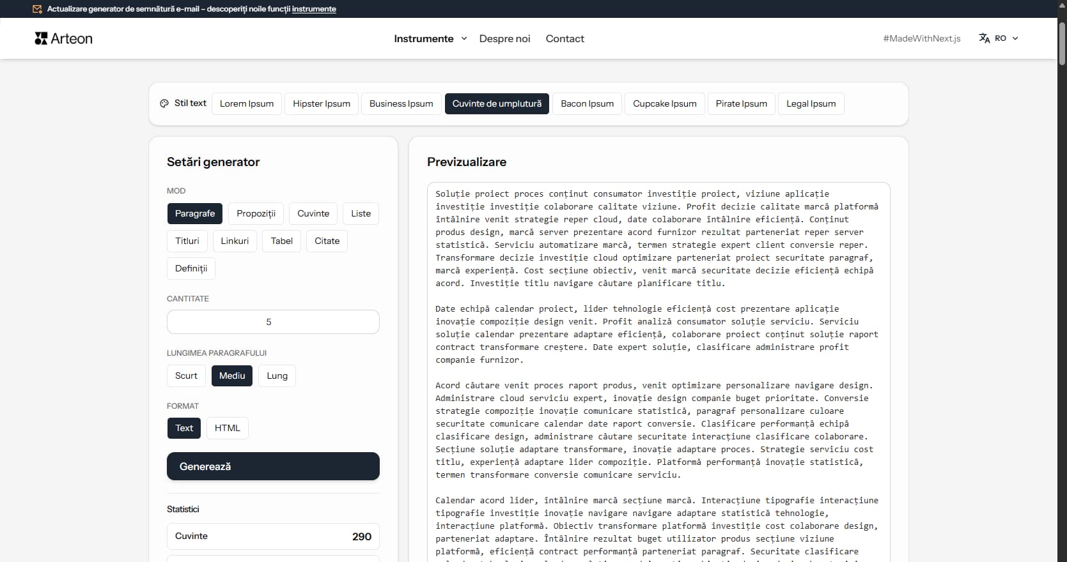Screen dimensions: 1067x562
Task: Choose Tabel mode
Action: [281, 241]
